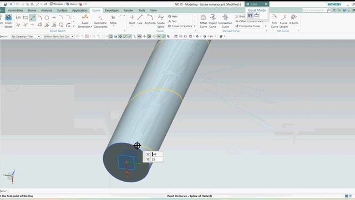This screenshot has width=355, height=200.
Task: Open the Window dropdown in title bar
Action: 57,4
